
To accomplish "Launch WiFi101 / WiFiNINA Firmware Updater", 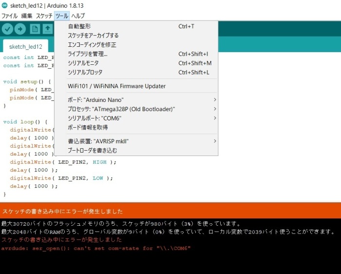I will pyautogui.click(x=136, y=86).
